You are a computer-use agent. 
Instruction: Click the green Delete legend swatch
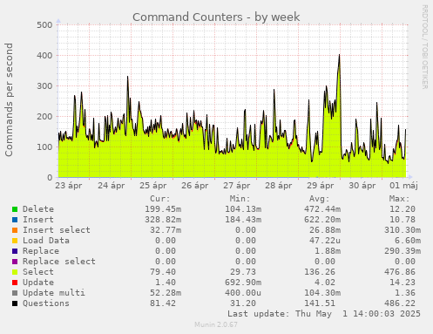15,209
